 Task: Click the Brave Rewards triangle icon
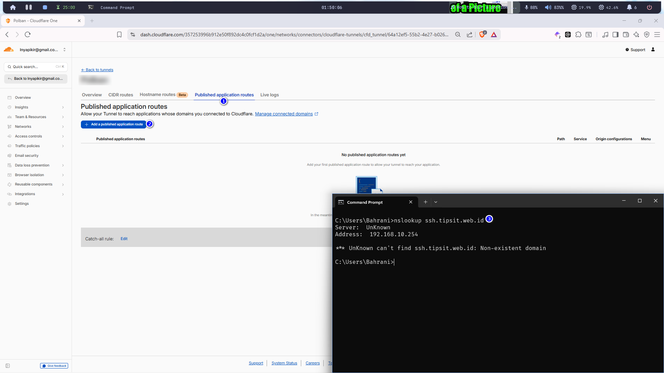click(x=494, y=35)
